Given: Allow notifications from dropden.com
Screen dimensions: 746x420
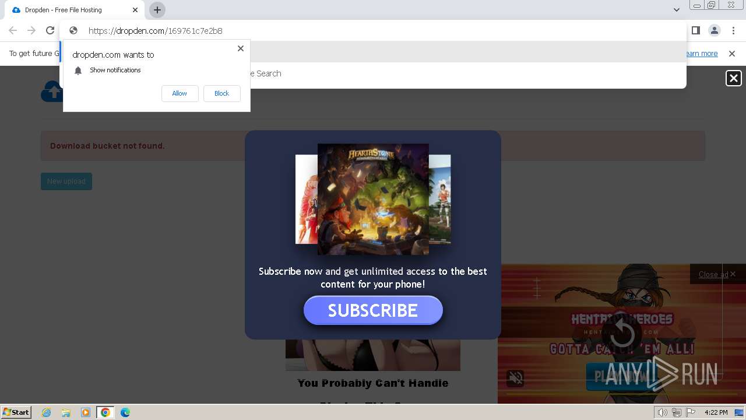Looking at the screenshot, I should 180,93.
